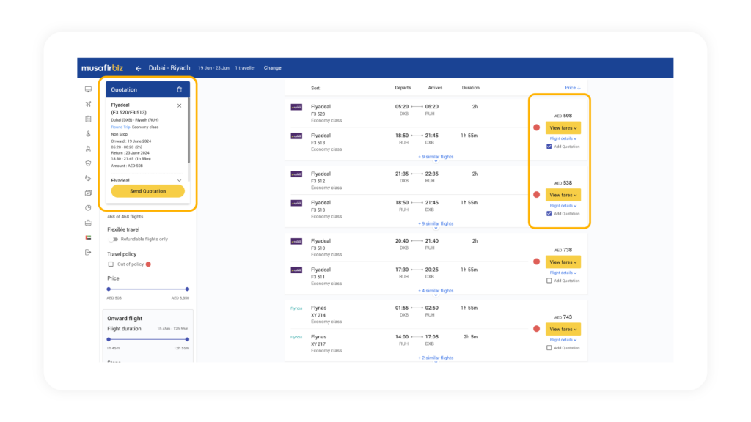Open the wallet icon in sidebar

tap(88, 193)
